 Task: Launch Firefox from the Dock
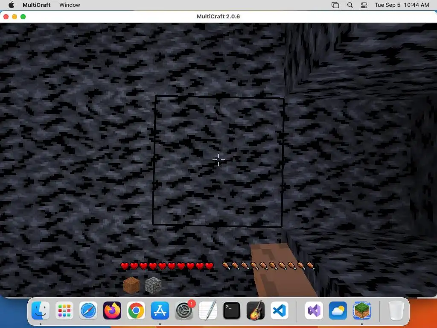point(112,310)
